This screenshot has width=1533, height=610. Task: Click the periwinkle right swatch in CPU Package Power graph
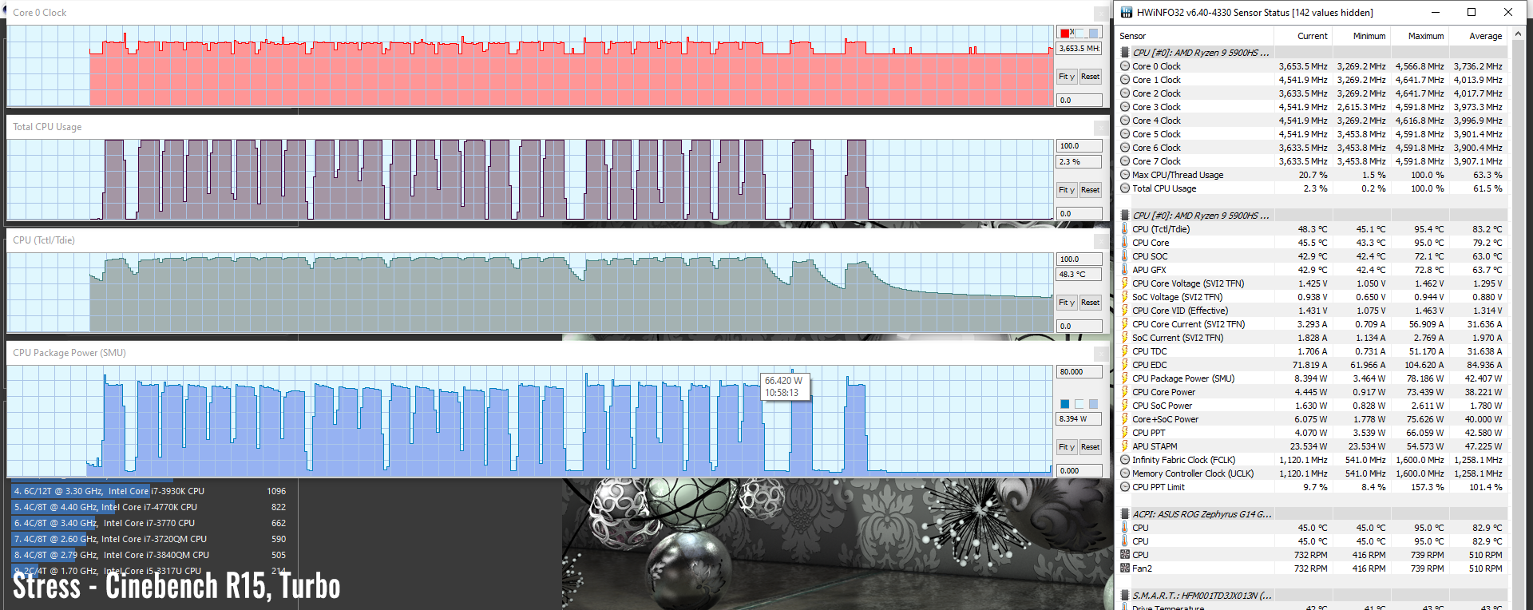(x=1093, y=404)
